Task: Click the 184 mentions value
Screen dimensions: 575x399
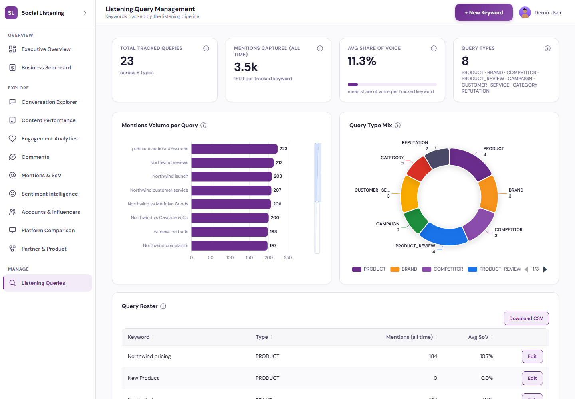Action: coord(433,356)
